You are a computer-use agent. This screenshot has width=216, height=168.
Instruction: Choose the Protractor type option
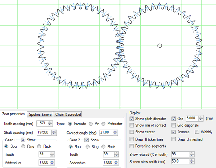click(x=103, y=124)
